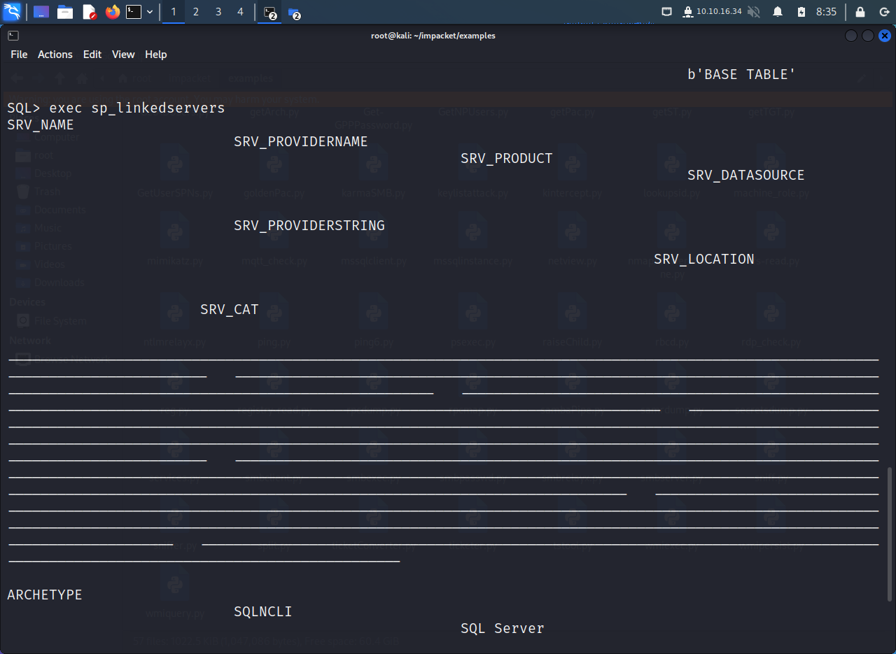Click the 8:35 clock
The width and height of the screenshot is (896, 654).
click(826, 12)
